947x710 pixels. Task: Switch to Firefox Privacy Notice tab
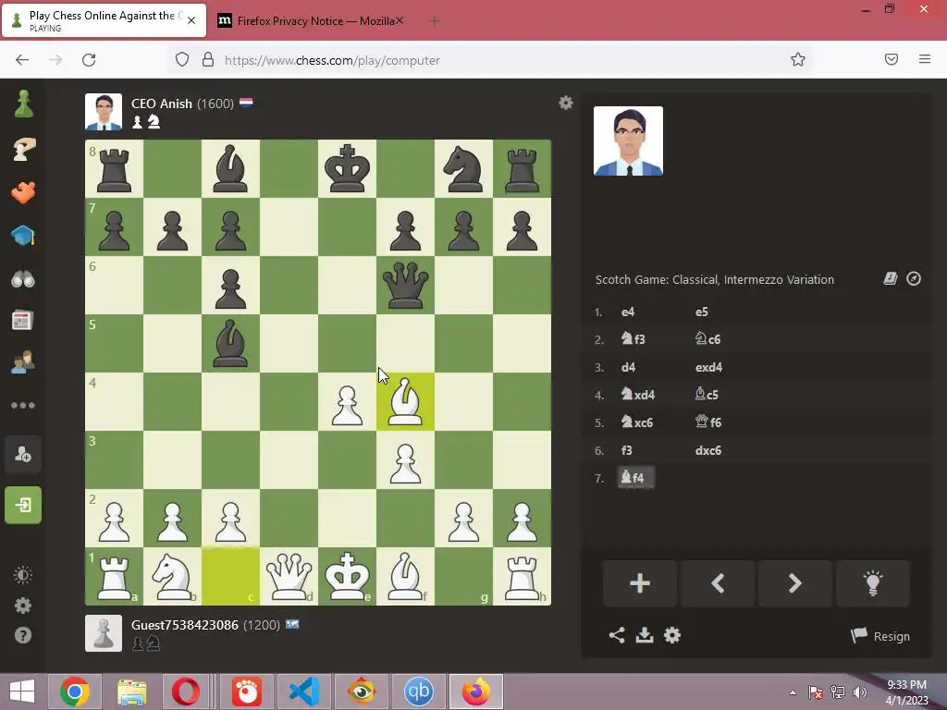pyautogui.click(x=310, y=21)
